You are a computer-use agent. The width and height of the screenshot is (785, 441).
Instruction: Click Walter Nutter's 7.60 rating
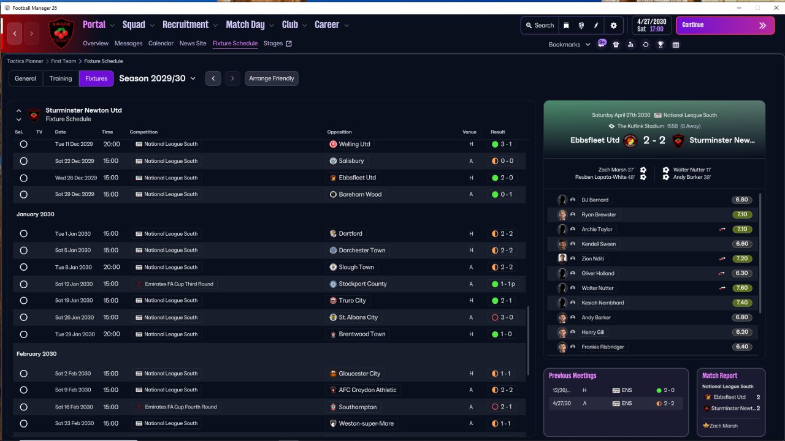(x=742, y=288)
